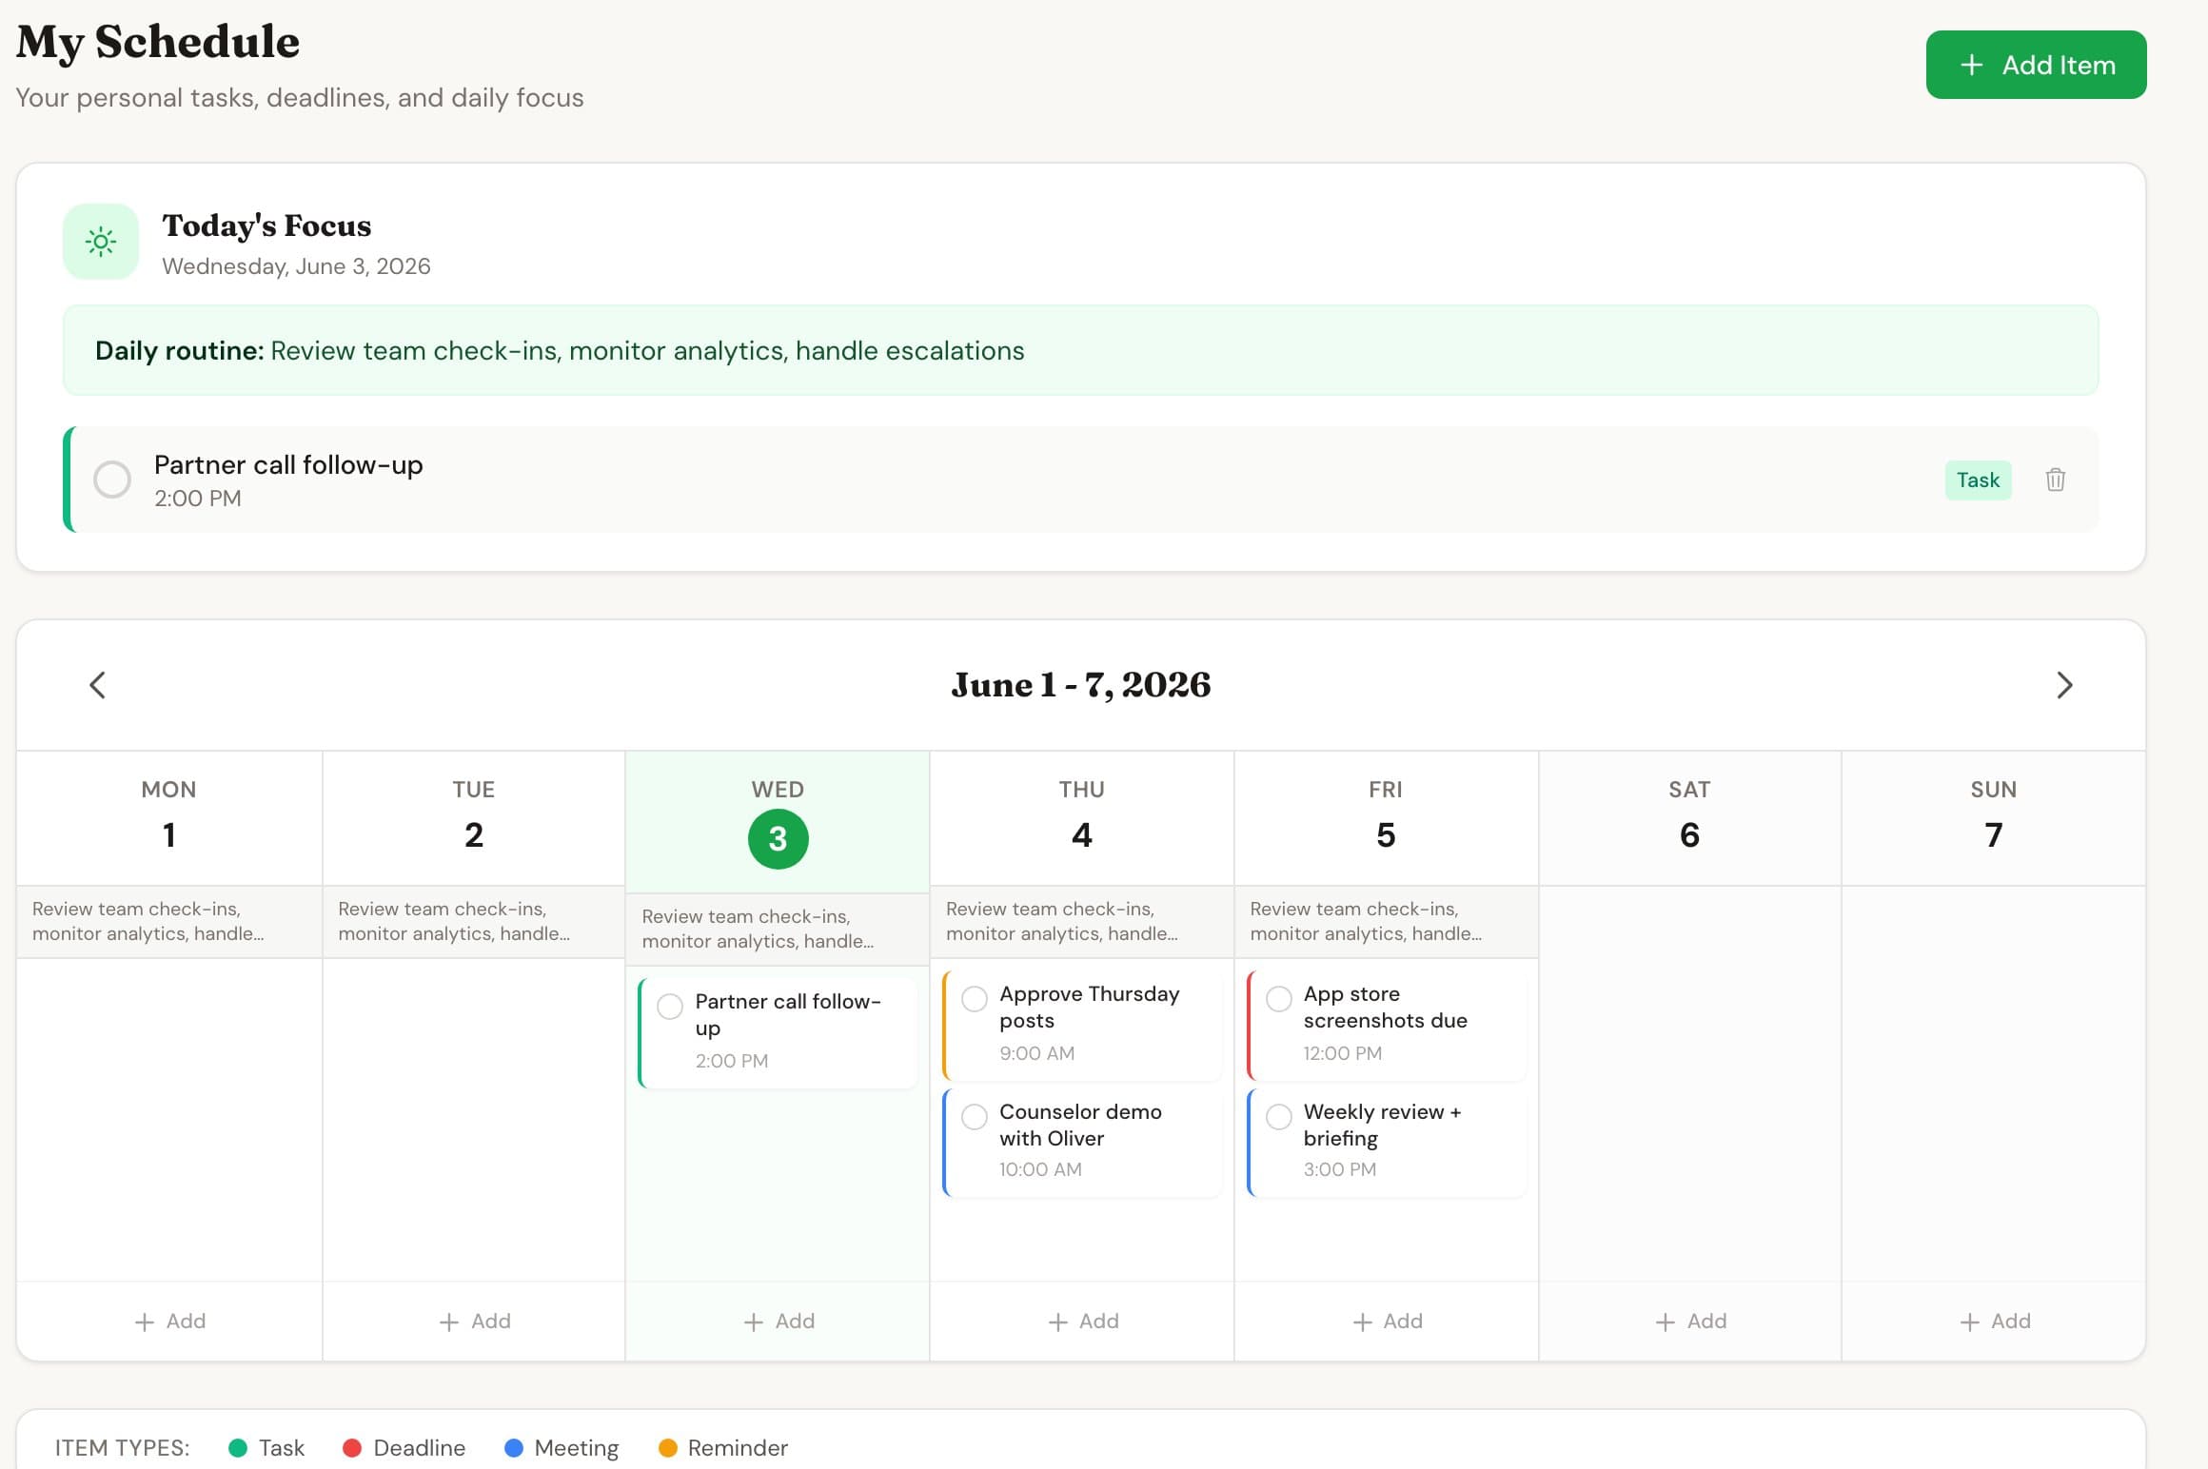The image size is (2208, 1469).
Task: Open the Weekly review + briefing card title
Action: point(1382,1125)
